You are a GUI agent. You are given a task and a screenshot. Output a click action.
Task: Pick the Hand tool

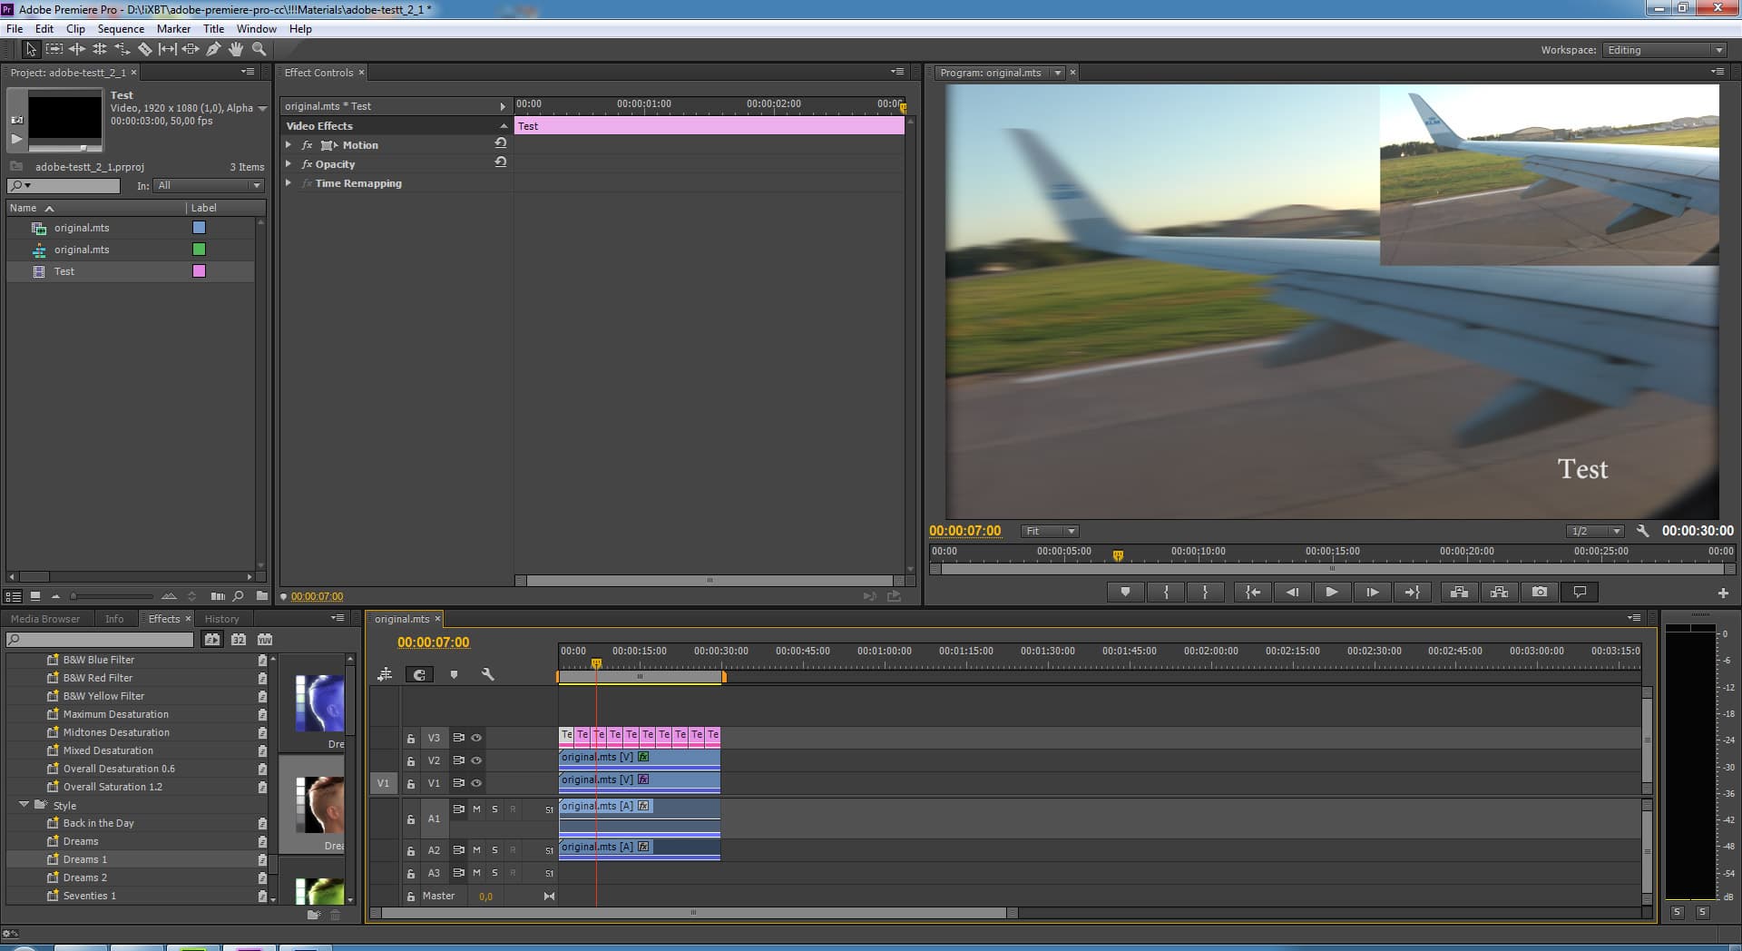tap(236, 49)
